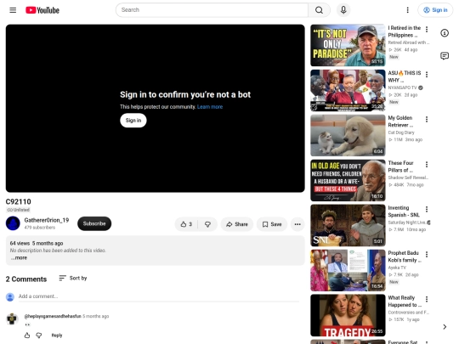This screenshot has height=344, width=459.
Task: Open more actions ellipsis under video
Action: [x=297, y=224]
